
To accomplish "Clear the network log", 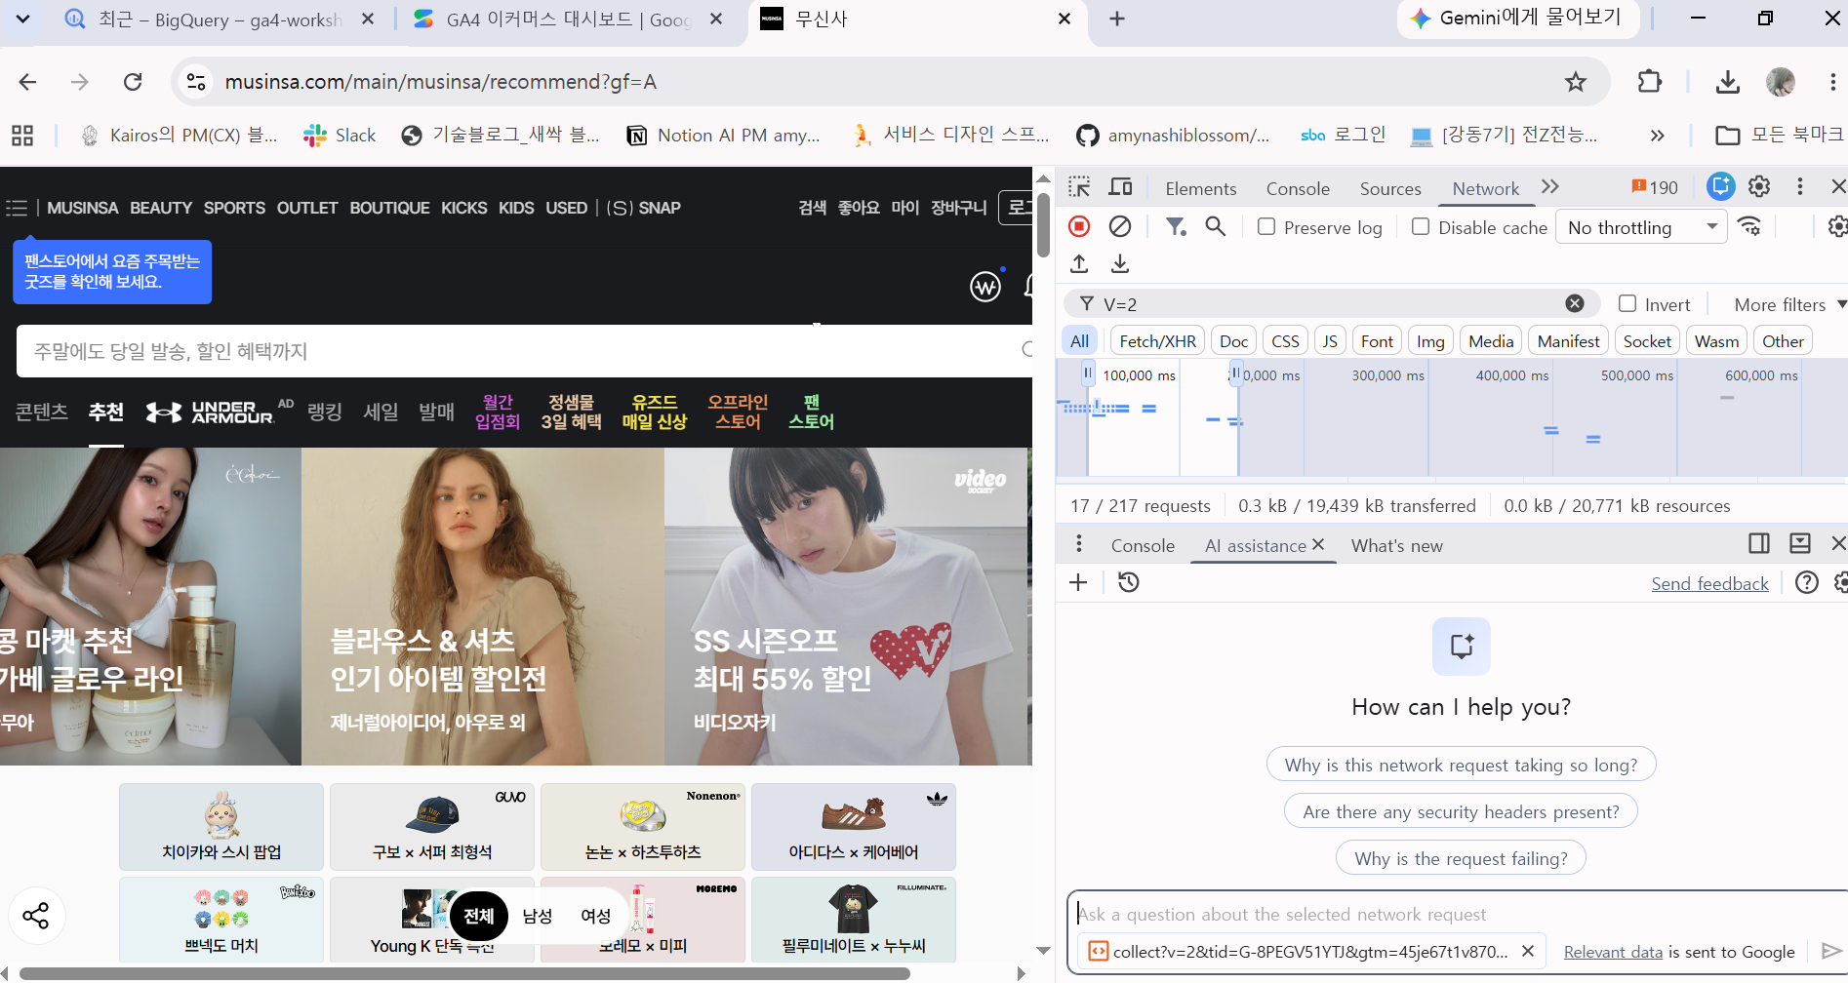I will click(x=1120, y=226).
